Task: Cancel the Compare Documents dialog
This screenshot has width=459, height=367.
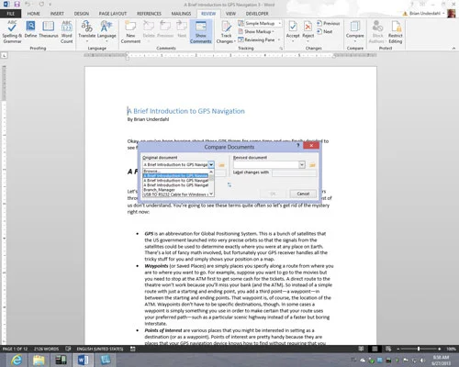Action: pos(303,194)
